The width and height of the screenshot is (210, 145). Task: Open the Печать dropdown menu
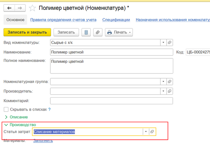click(119, 32)
